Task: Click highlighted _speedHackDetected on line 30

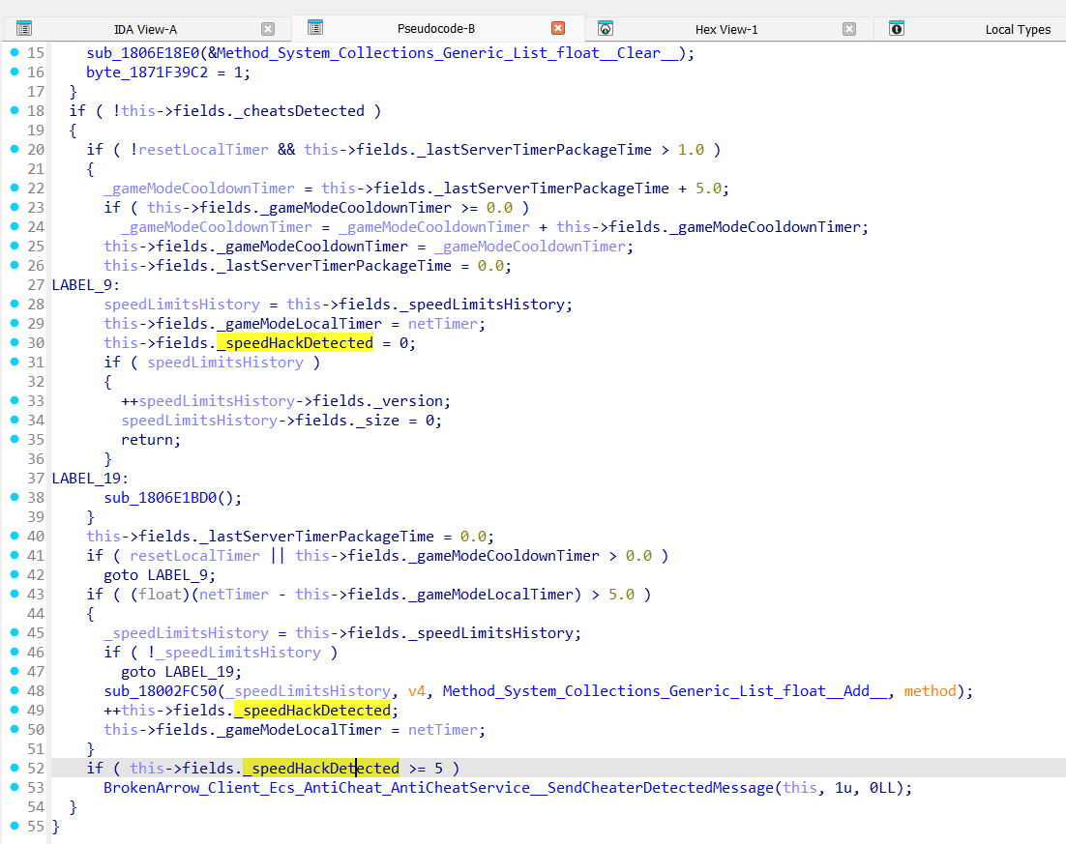Action: pos(295,343)
